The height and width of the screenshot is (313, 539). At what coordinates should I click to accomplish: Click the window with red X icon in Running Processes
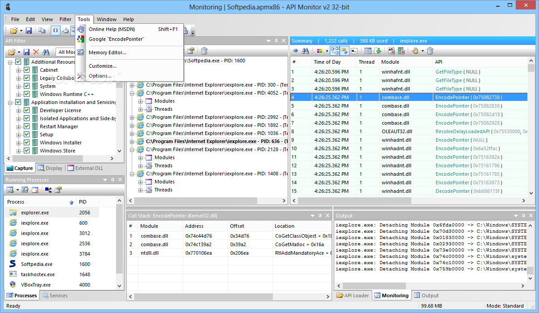[x=35, y=190]
